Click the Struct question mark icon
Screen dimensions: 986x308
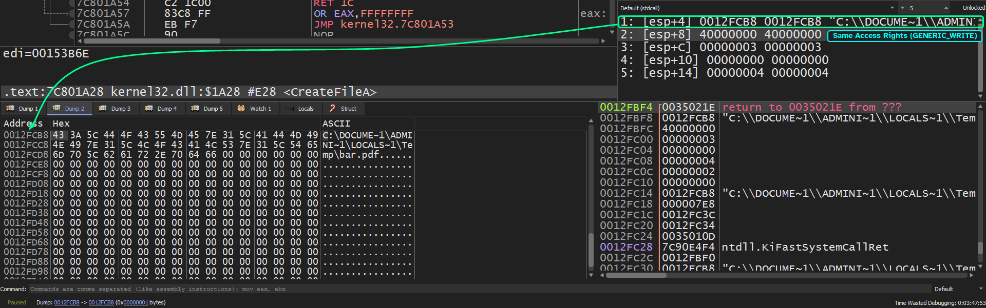332,109
